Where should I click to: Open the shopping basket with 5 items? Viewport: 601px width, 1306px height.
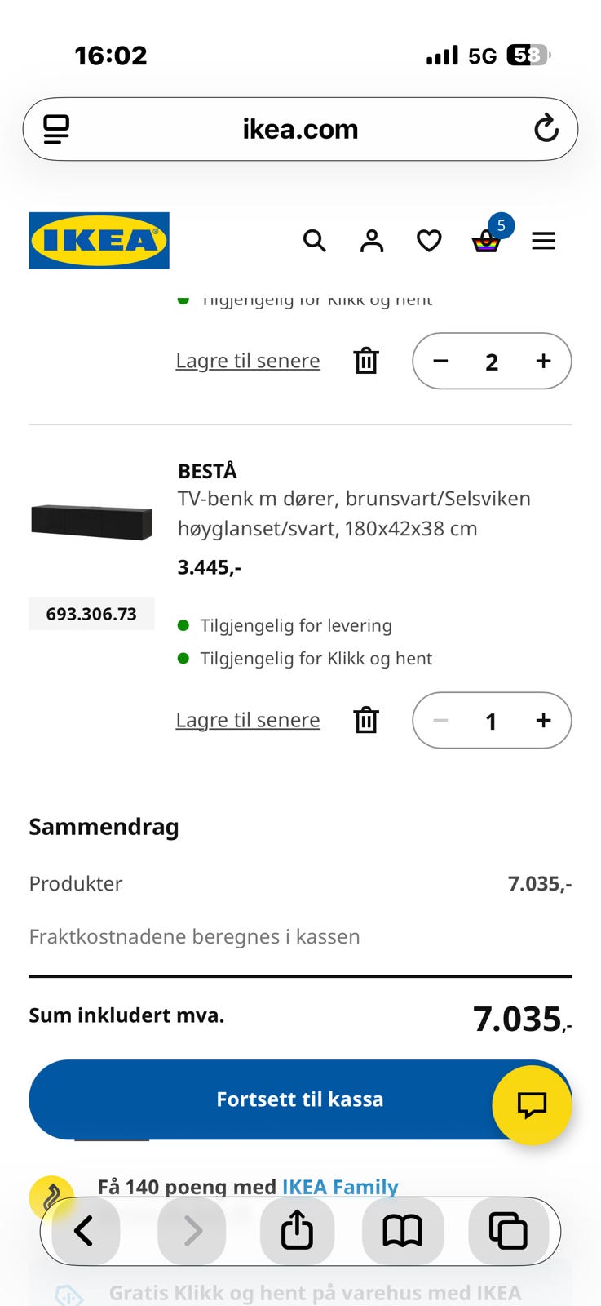(487, 241)
